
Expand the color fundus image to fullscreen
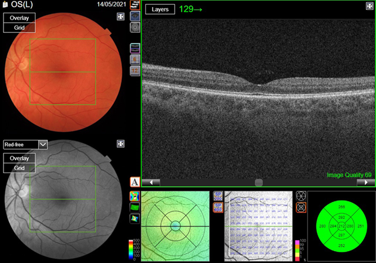tap(120, 16)
